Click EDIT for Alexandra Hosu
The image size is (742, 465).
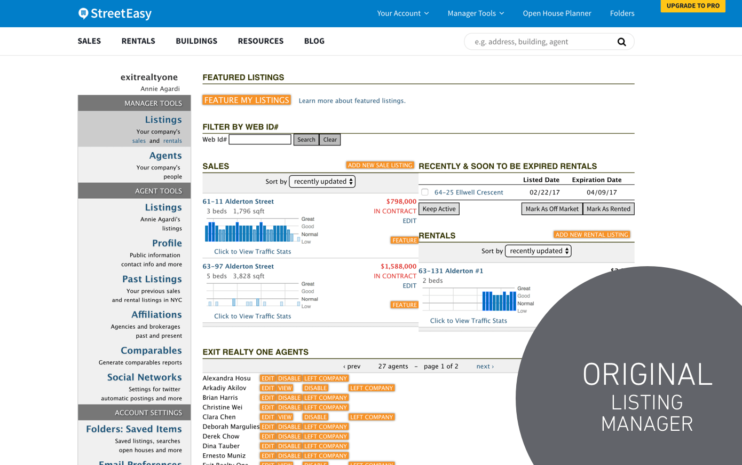click(268, 378)
